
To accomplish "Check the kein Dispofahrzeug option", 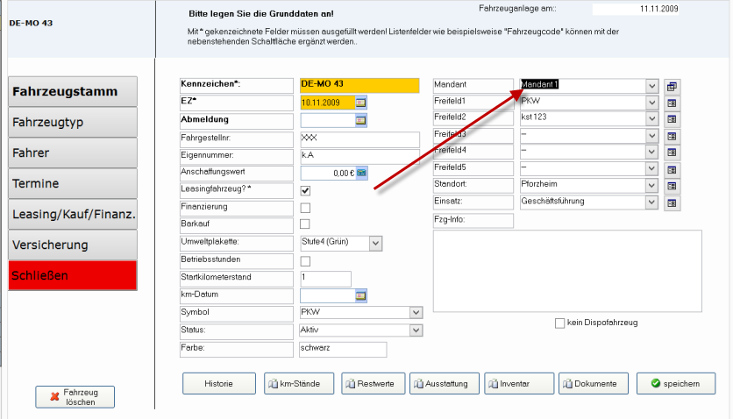I will tap(559, 323).
